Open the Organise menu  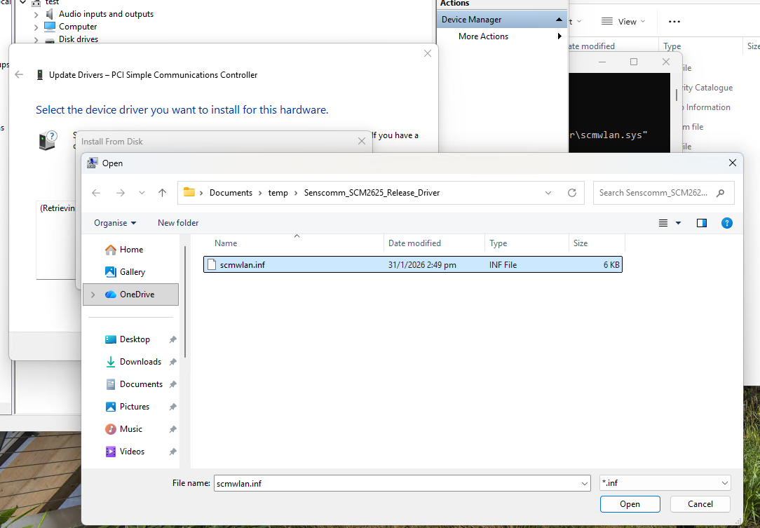click(115, 222)
